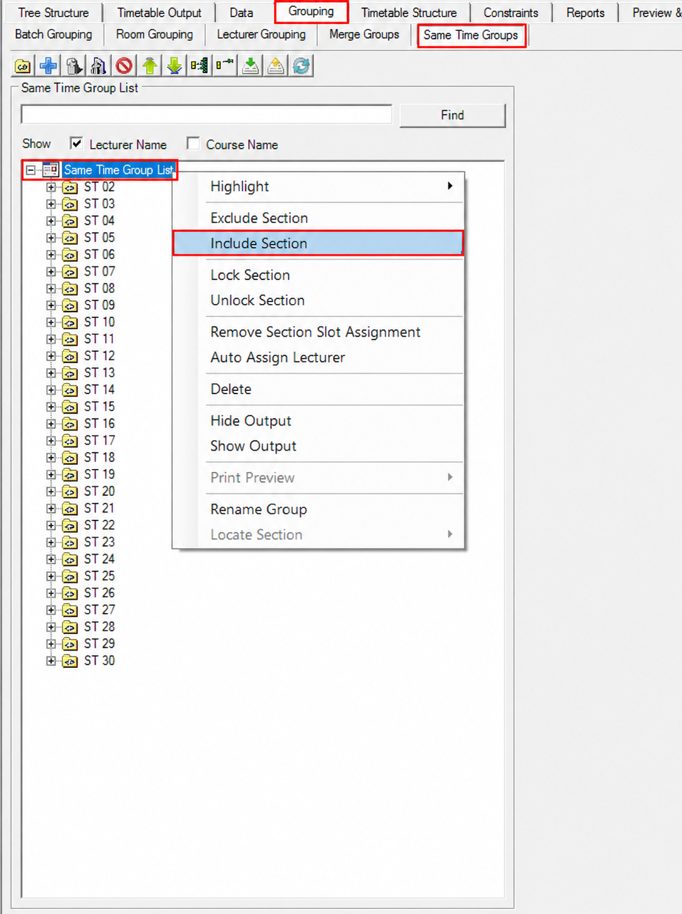Click the folder icon of ST 20
Viewport: 682px width, 914px height.
[x=70, y=492]
